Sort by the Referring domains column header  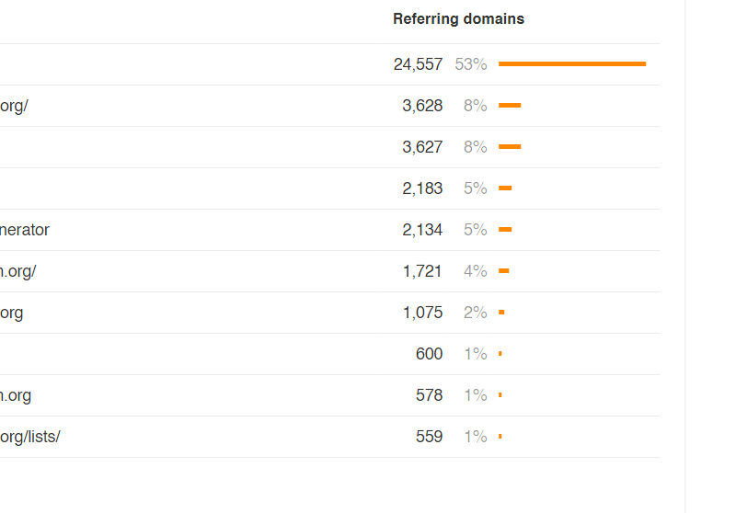[x=458, y=18]
